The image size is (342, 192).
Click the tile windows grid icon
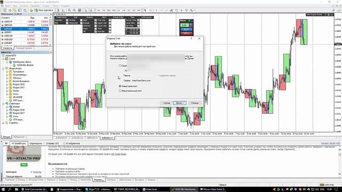pos(80,10)
